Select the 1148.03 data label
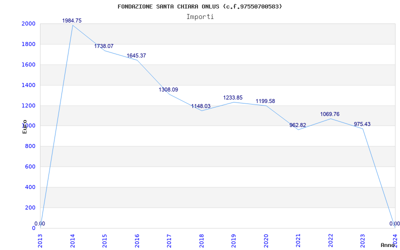 point(201,106)
